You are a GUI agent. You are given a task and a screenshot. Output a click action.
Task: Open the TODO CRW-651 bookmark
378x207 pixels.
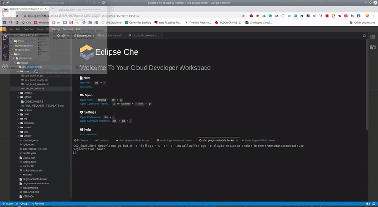click(228, 22)
